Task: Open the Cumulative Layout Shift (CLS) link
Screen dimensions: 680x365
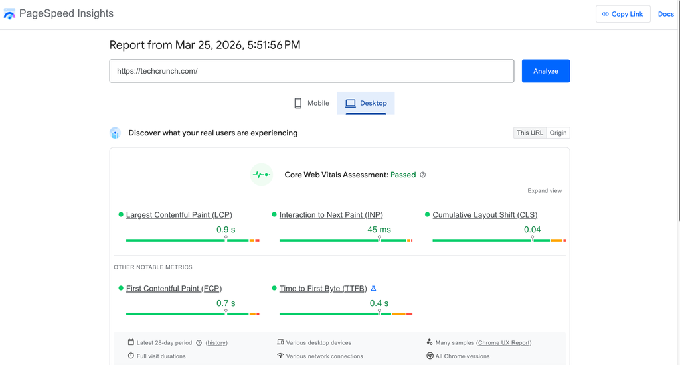Action: (x=485, y=215)
